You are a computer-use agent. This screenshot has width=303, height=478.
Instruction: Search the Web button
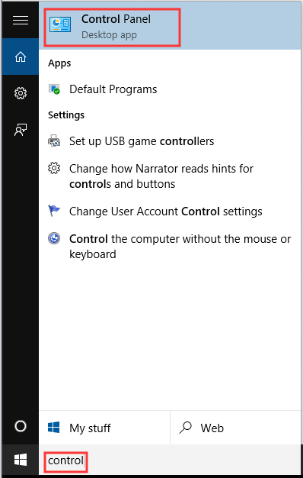[236, 428]
